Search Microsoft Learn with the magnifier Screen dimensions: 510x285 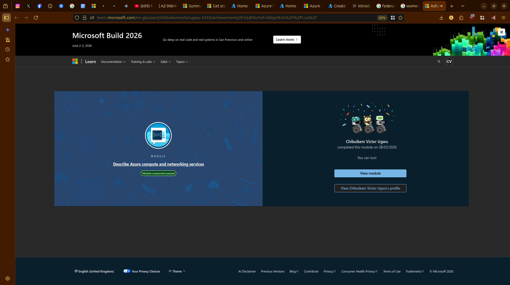(439, 62)
